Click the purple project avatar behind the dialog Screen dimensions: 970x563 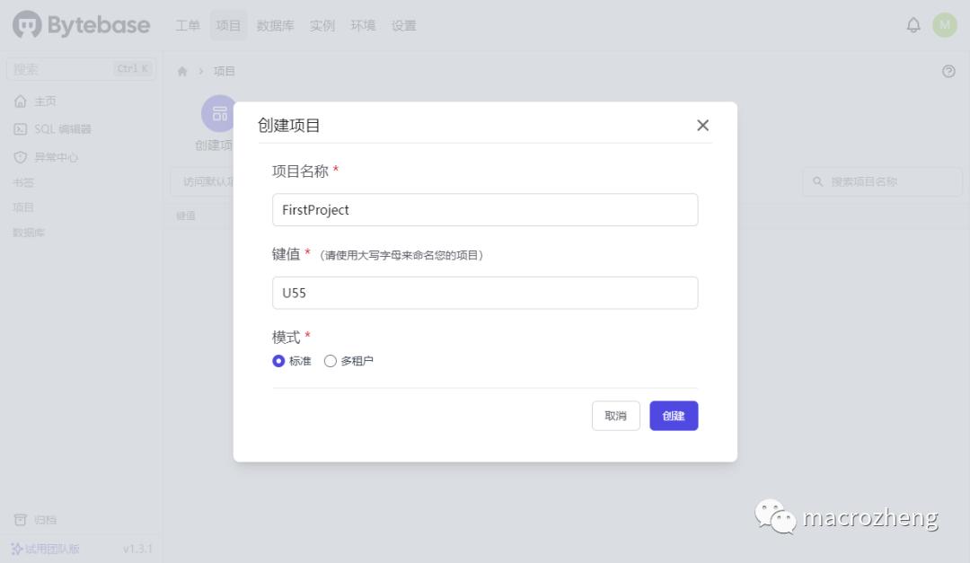click(x=219, y=113)
